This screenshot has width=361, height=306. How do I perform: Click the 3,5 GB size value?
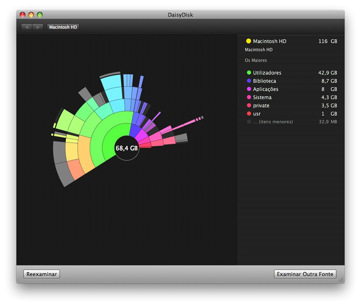coord(329,105)
